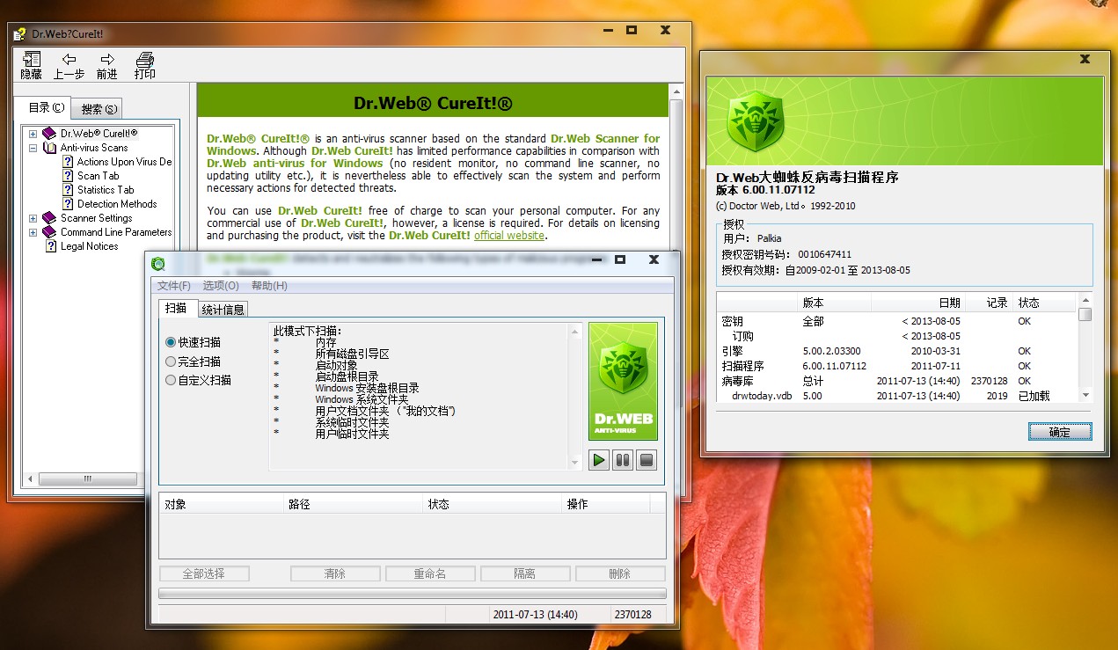
Task: Pause the scan with pause button
Action: click(623, 459)
